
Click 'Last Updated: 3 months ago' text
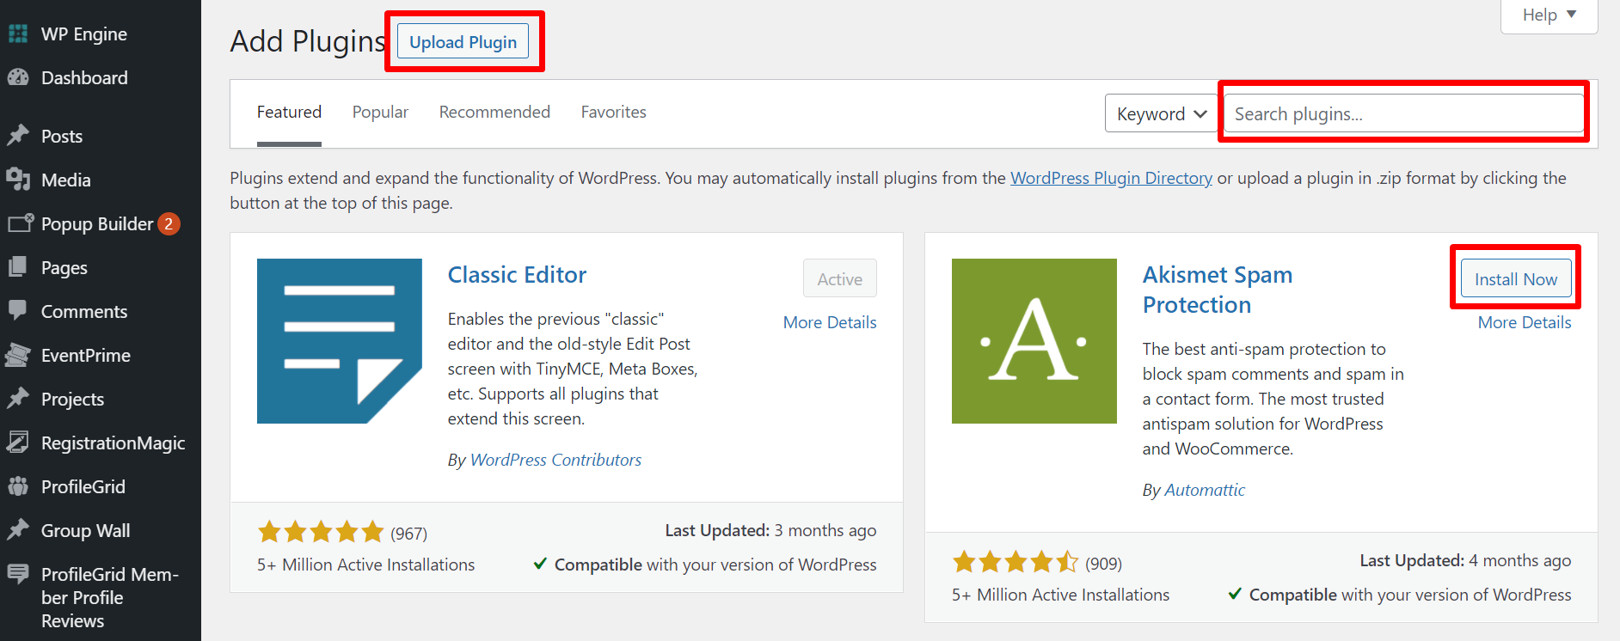(x=770, y=530)
